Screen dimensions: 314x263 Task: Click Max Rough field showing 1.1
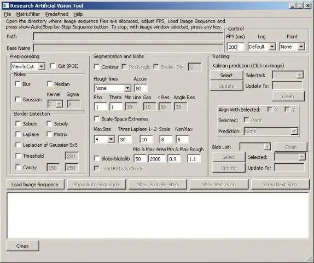pyautogui.click(x=194, y=159)
